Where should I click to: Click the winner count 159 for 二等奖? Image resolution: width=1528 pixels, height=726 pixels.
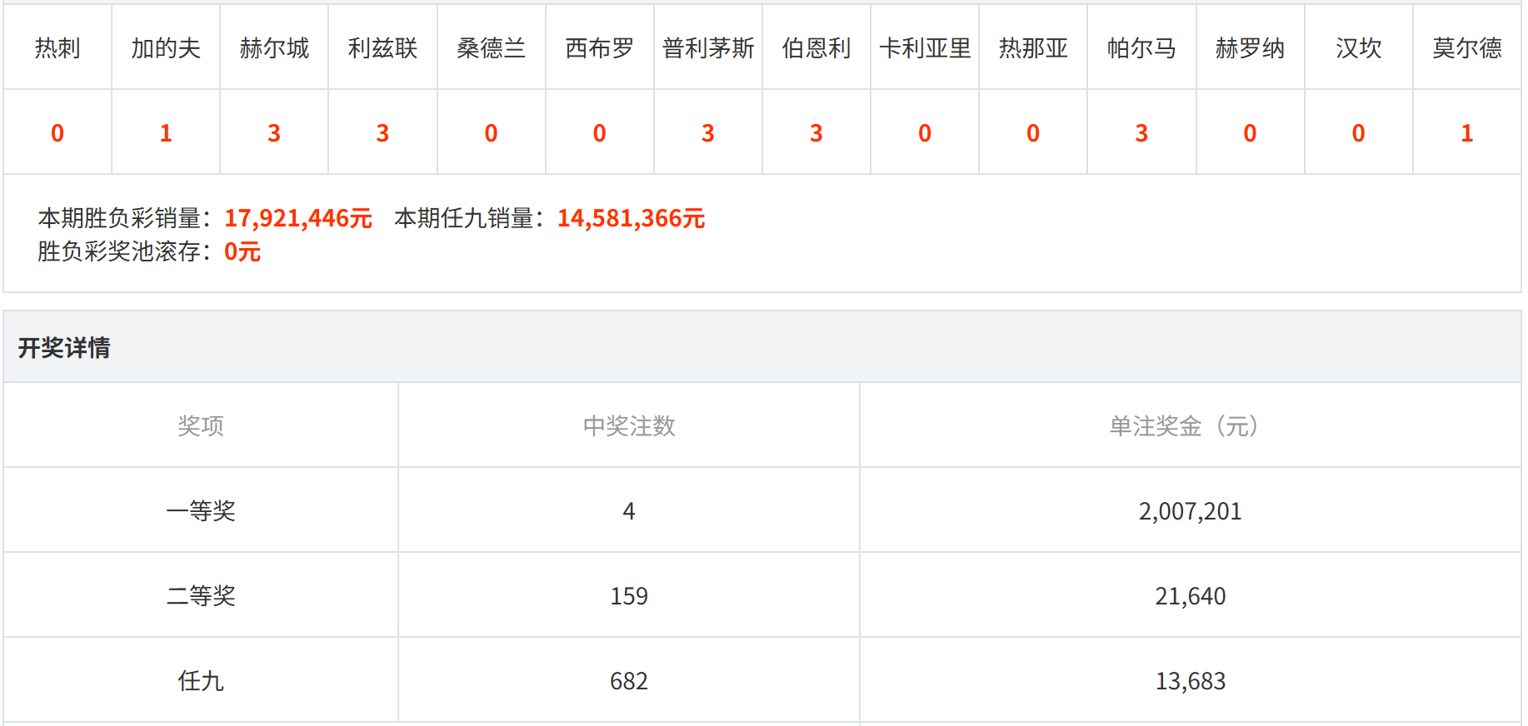coord(629,596)
